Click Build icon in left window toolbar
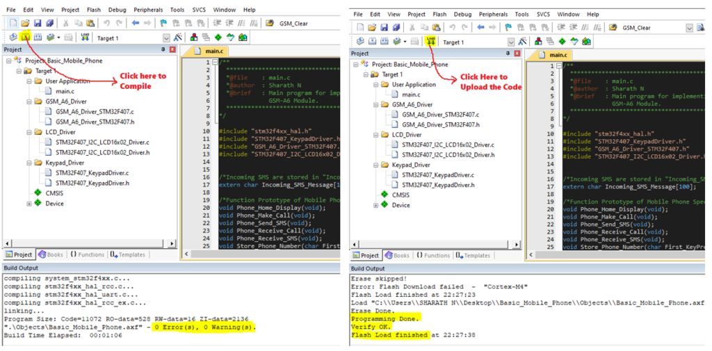This screenshot has width=712, height=351. click(x=26, y=38)
